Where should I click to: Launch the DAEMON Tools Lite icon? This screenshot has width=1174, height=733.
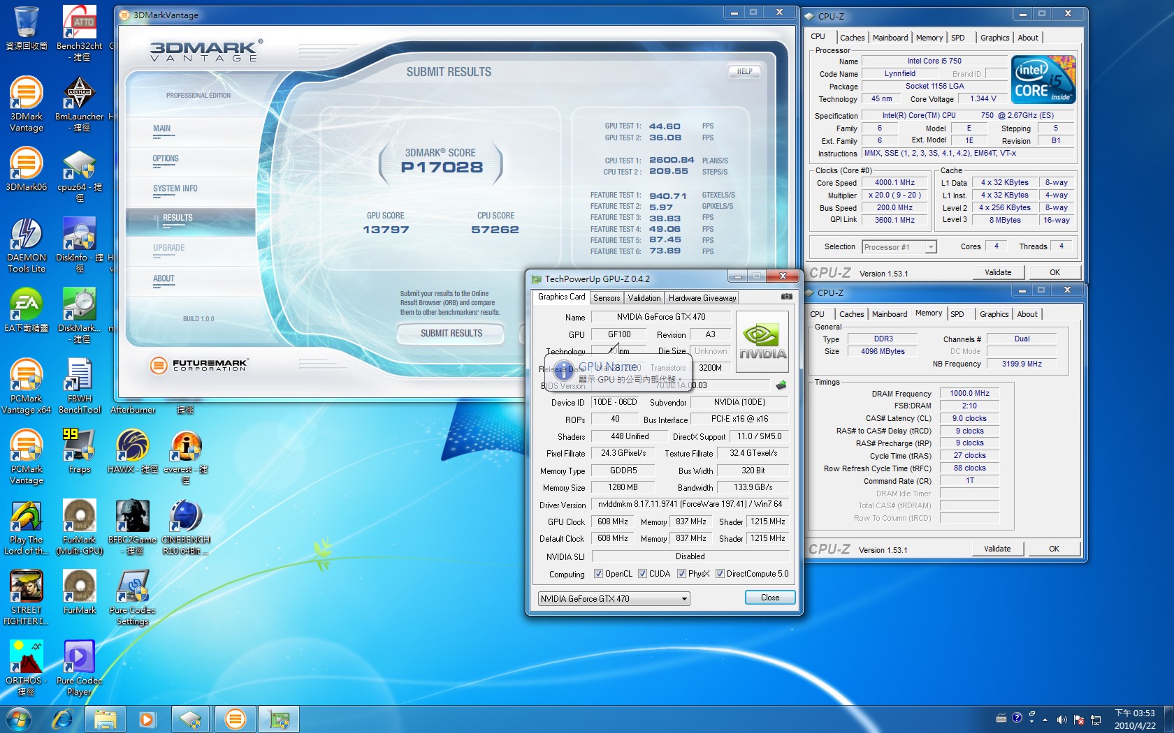[27, 245]
